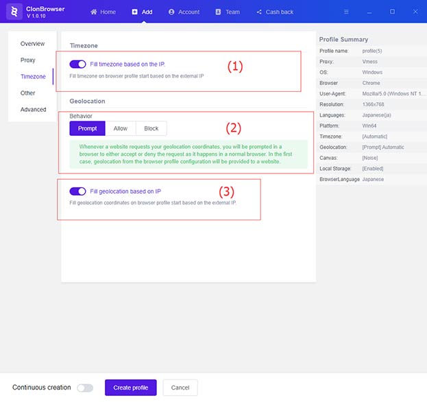Click the BrowserLanguage Japanese value
The height and width of the screenshot is (402, 427).
(x=373, y=179)
